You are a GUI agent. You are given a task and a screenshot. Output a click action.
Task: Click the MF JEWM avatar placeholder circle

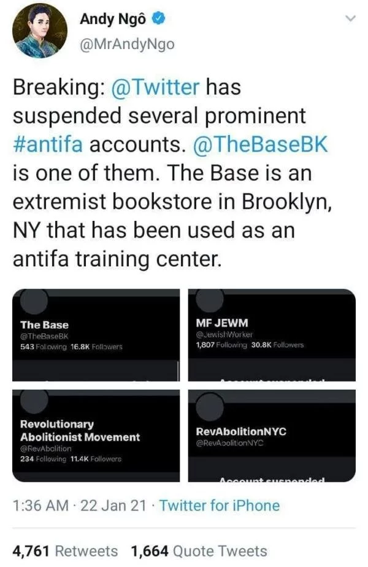[210, 300]
